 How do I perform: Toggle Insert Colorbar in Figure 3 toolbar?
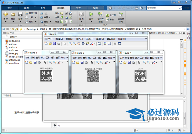click(x=105, y=43)
